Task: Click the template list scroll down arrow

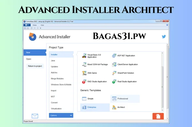Action: coord(162,110)
